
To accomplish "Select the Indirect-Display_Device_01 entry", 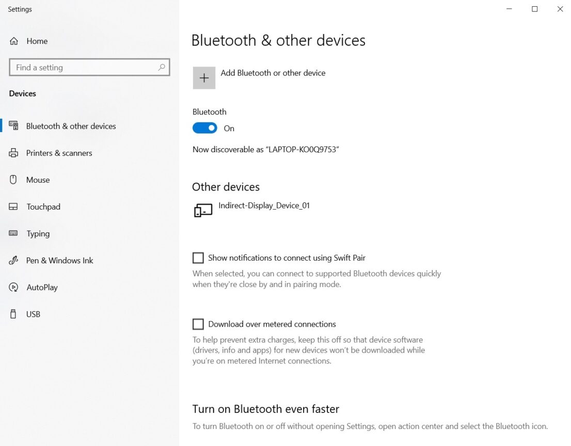I will (264, 205).
